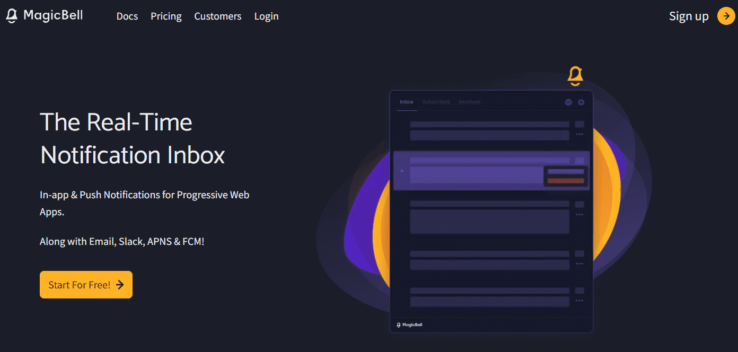Screen dimensions: 738x352
Task: Click the red option in mockup popup menu
Action: 566,181
